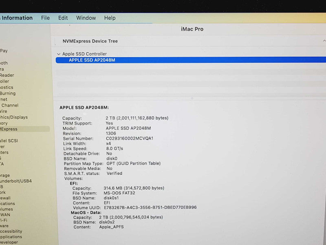This screenshot has width=326, height=245.
Task: Select the Apple SSD Controller row
Action: coord(84,54)
